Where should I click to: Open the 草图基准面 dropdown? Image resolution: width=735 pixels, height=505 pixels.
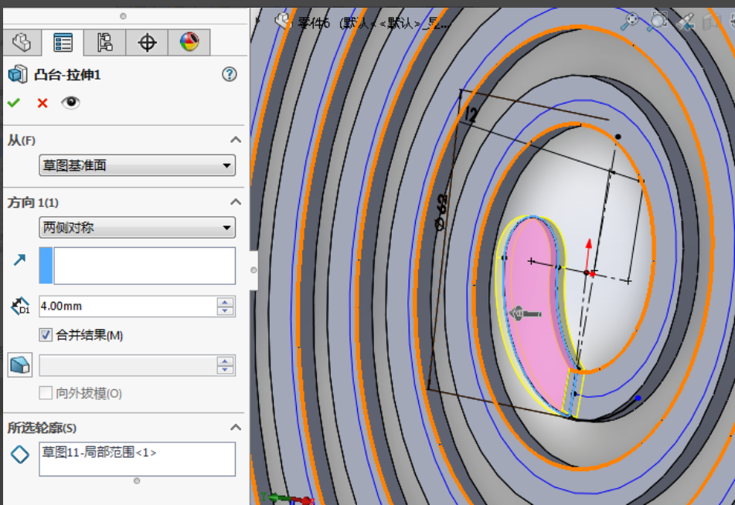click(138, 165)
